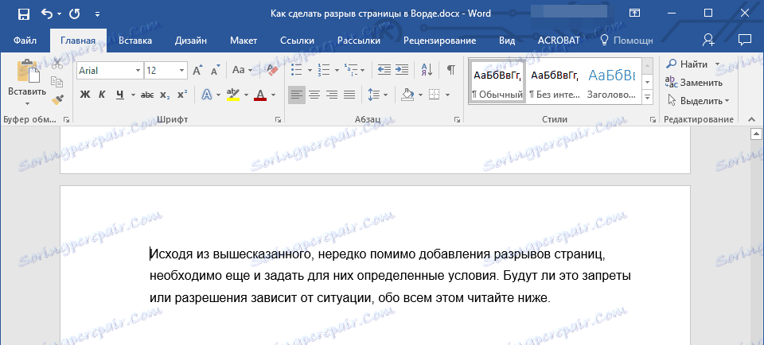
Task: Open line spacing options
Action: tap(377, 95)
